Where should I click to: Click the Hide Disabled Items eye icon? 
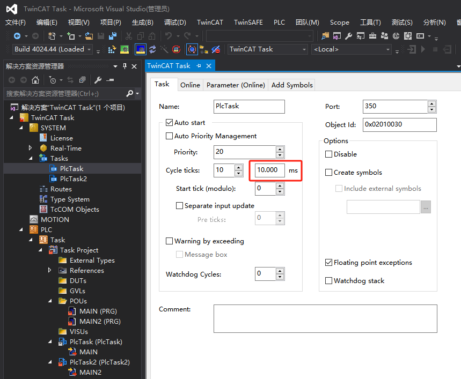point(216,49)
